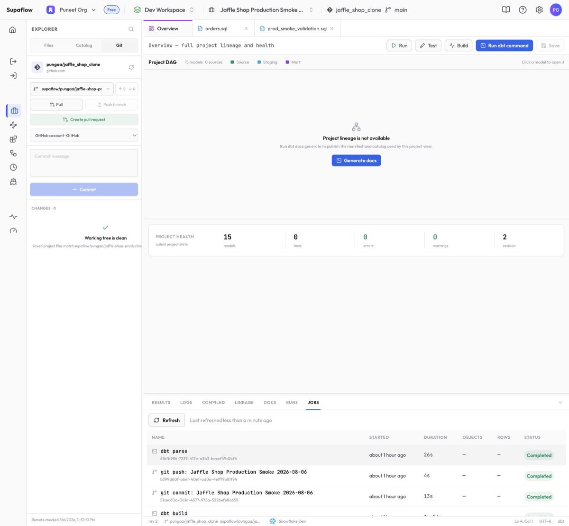Click the dbt parse job icon
569x526 pixels.
[x=155, y=452]
